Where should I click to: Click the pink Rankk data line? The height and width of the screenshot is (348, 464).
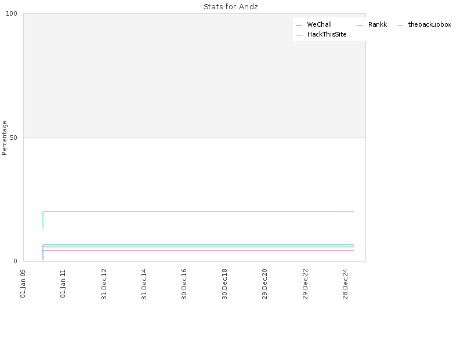coord(198,251)
